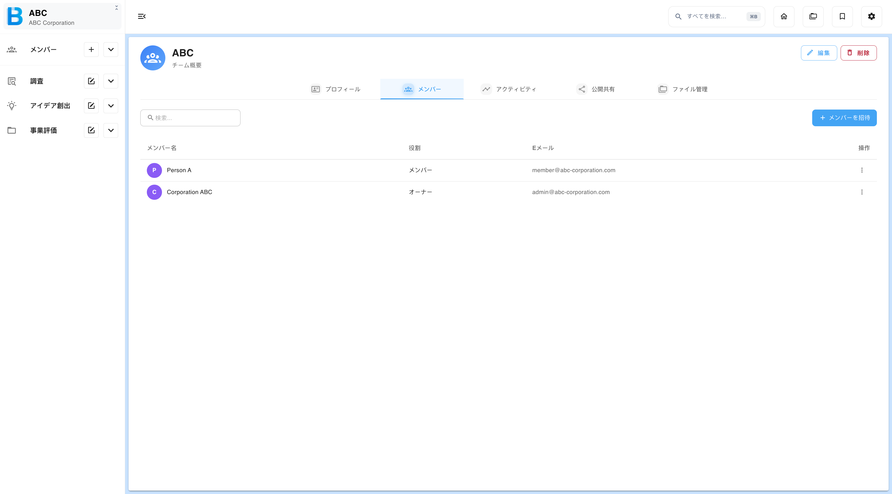Viewport: 892px width, 494px height.
Task: Open the bookmarks icon in the top bar
Action: click(x=842, y=16)
